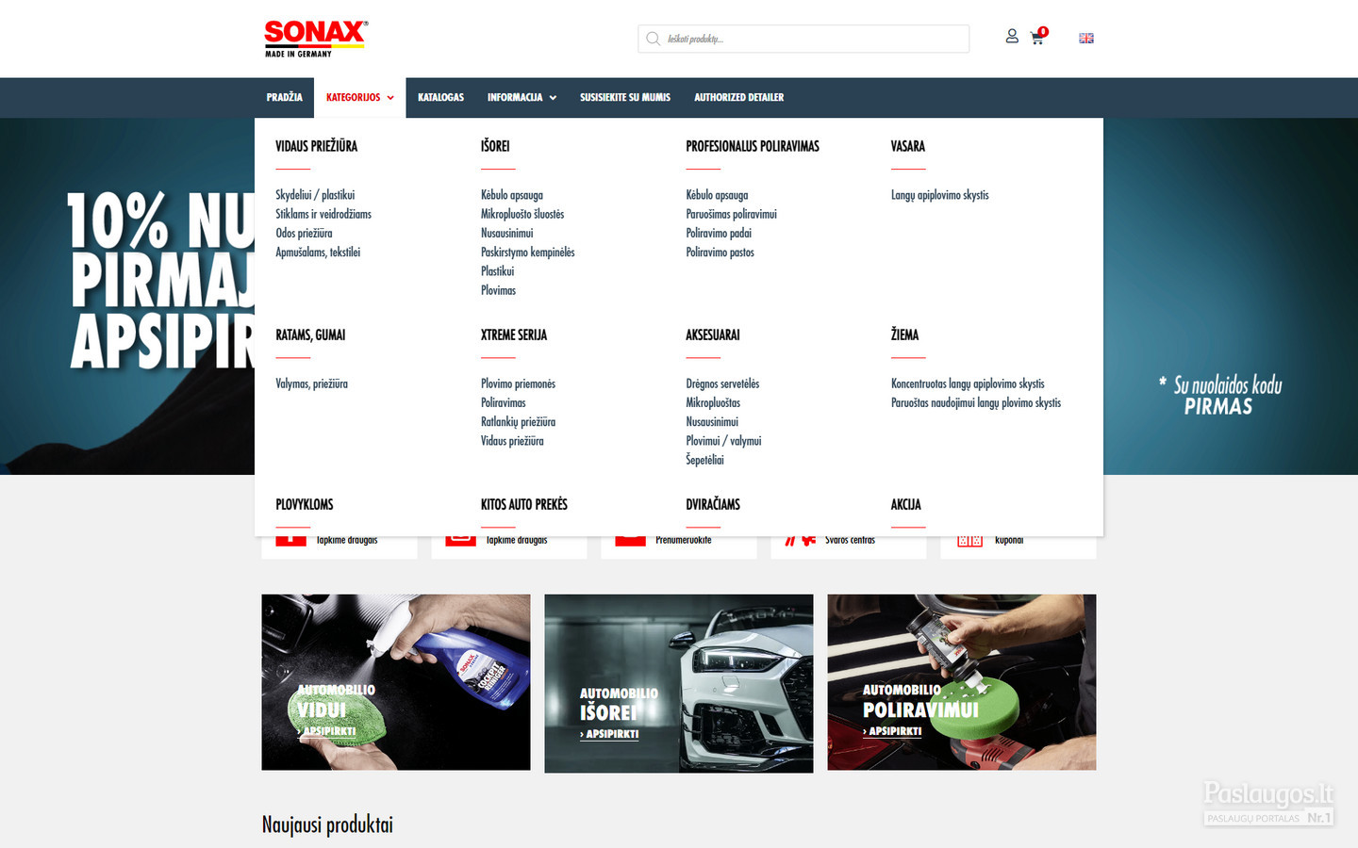The width and height of the screenshot is (1358, 848).
Task: Open the Pradžia menu item
Action: 284,97
